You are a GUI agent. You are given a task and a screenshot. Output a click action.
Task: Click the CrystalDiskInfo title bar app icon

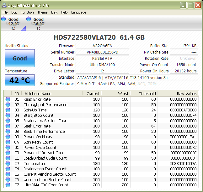[4, 5]
